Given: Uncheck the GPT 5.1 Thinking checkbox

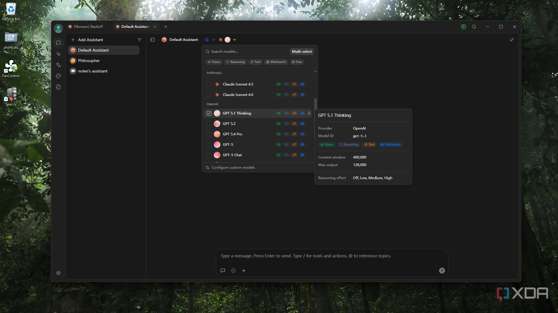Looking at the screenshot, I should pos(209,113).
